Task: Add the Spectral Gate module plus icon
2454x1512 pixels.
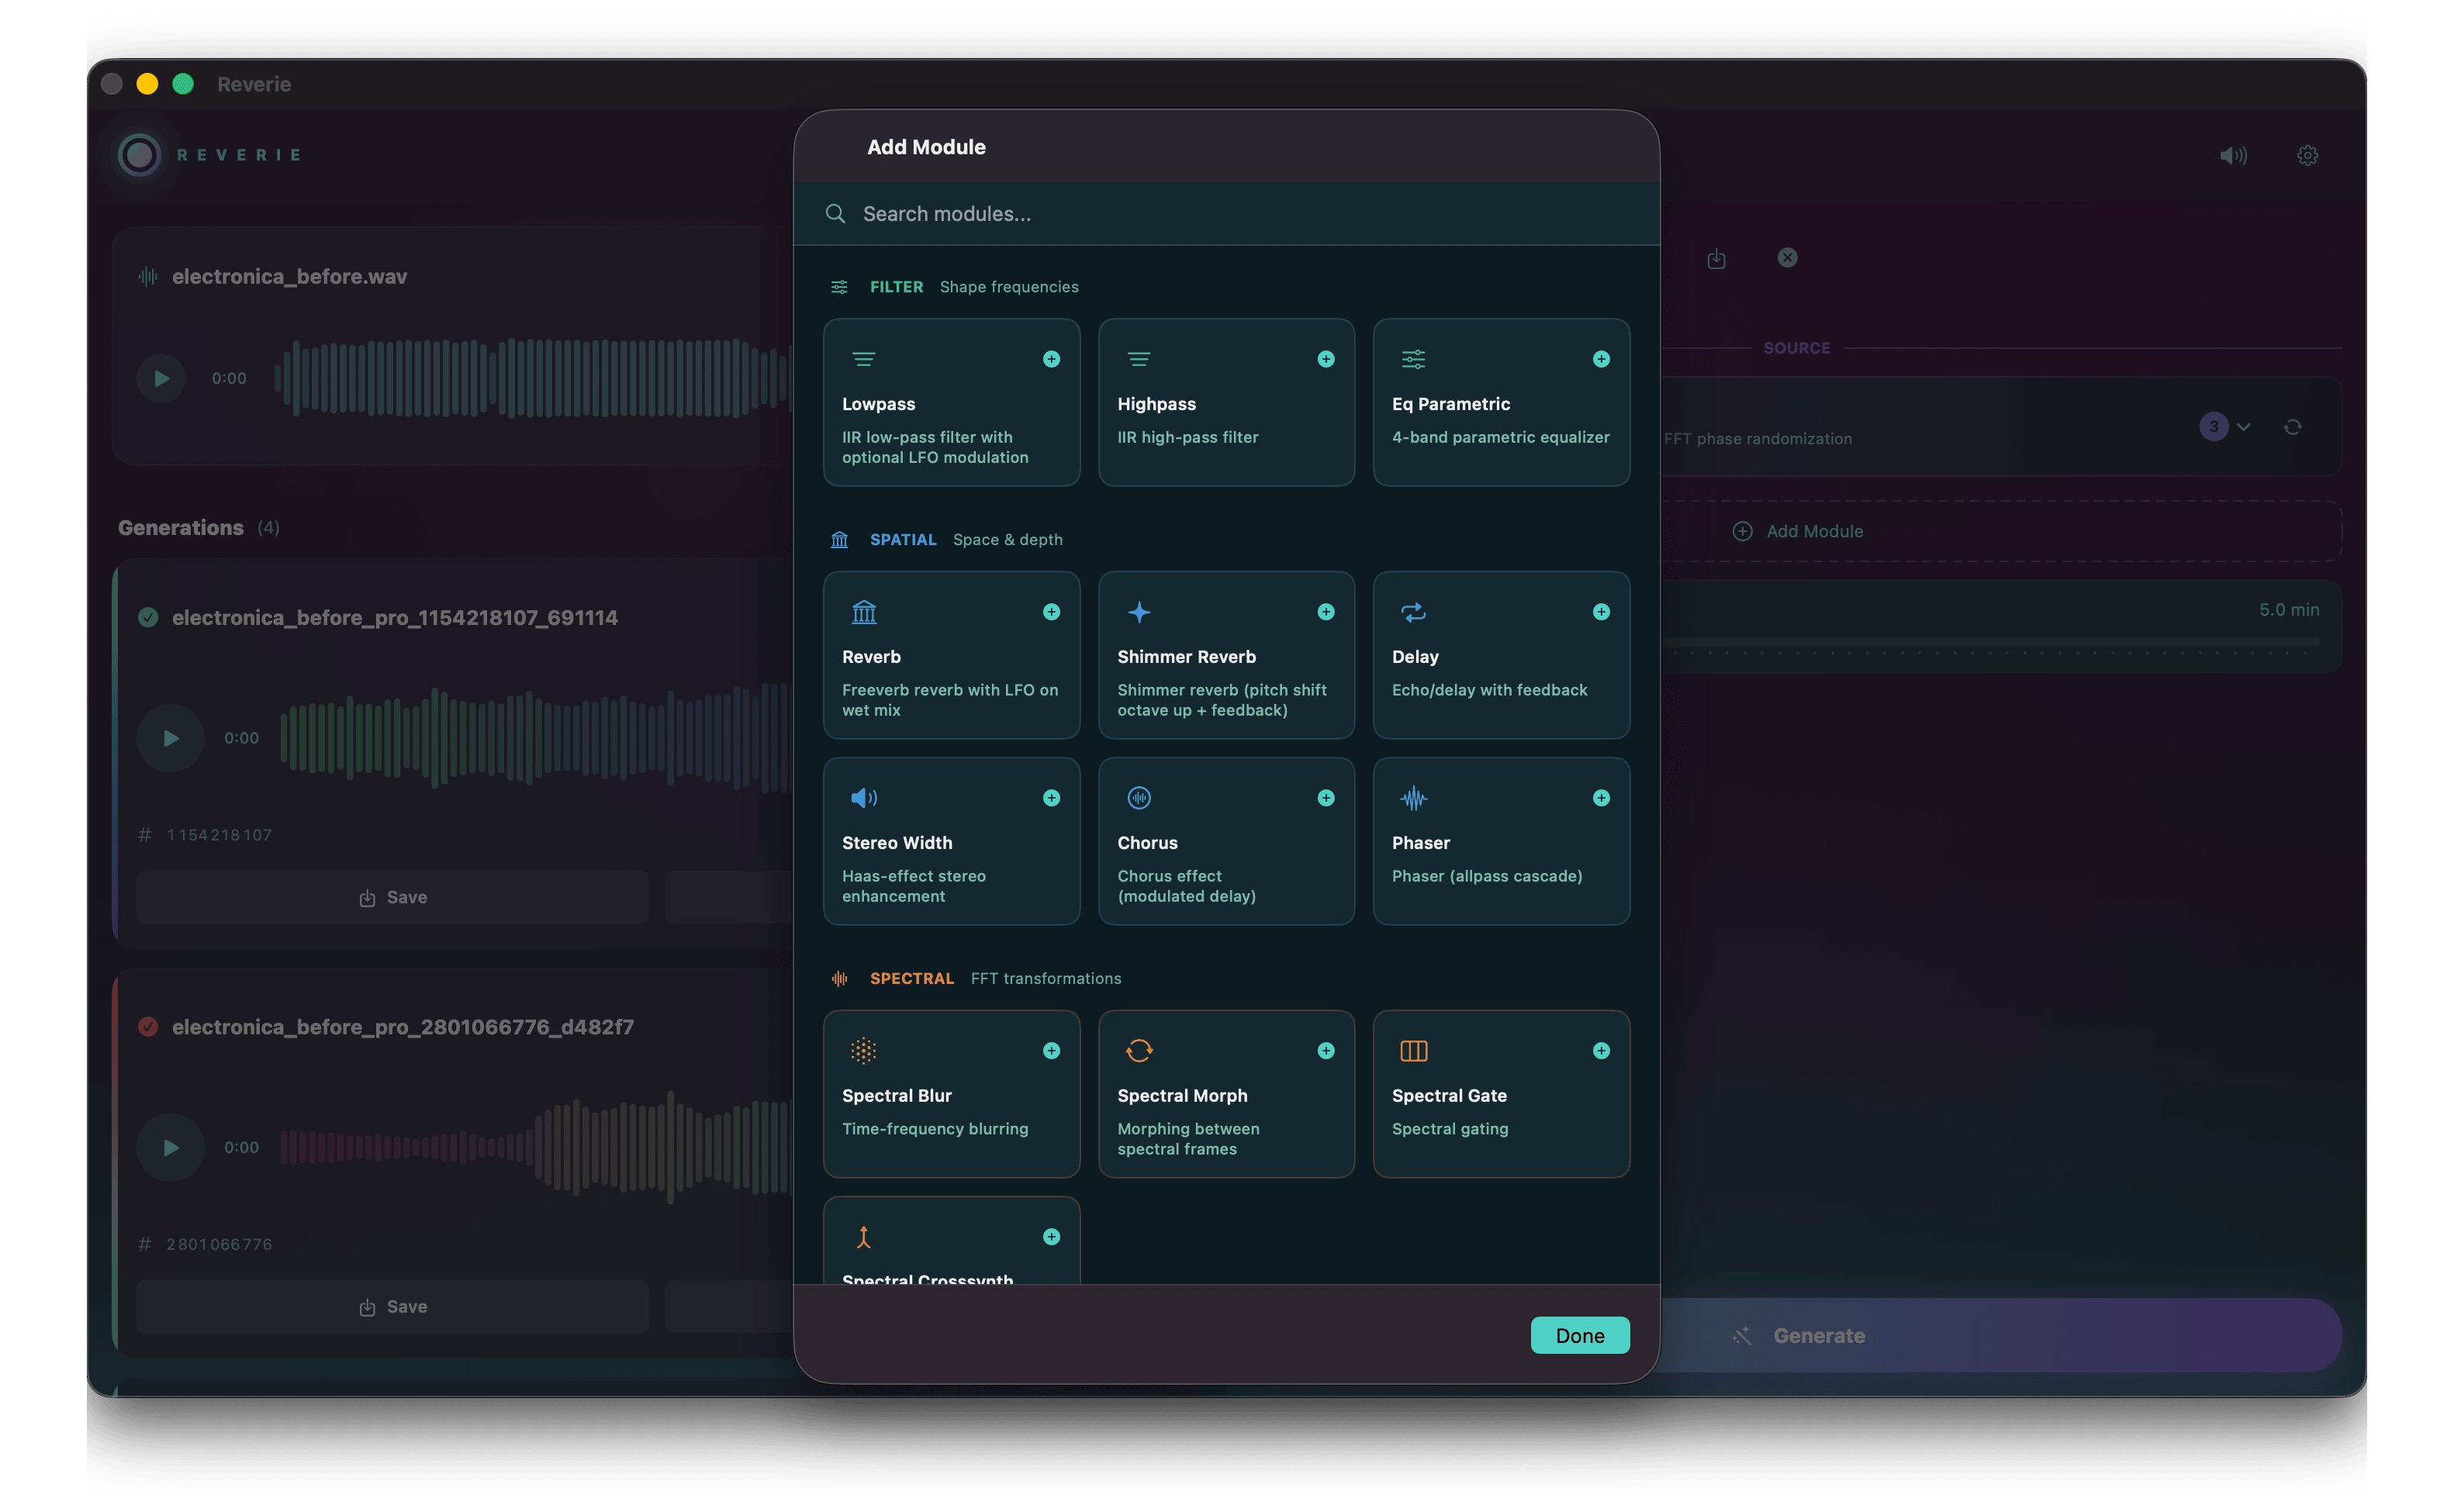Action: [x=1601, y=1051]
